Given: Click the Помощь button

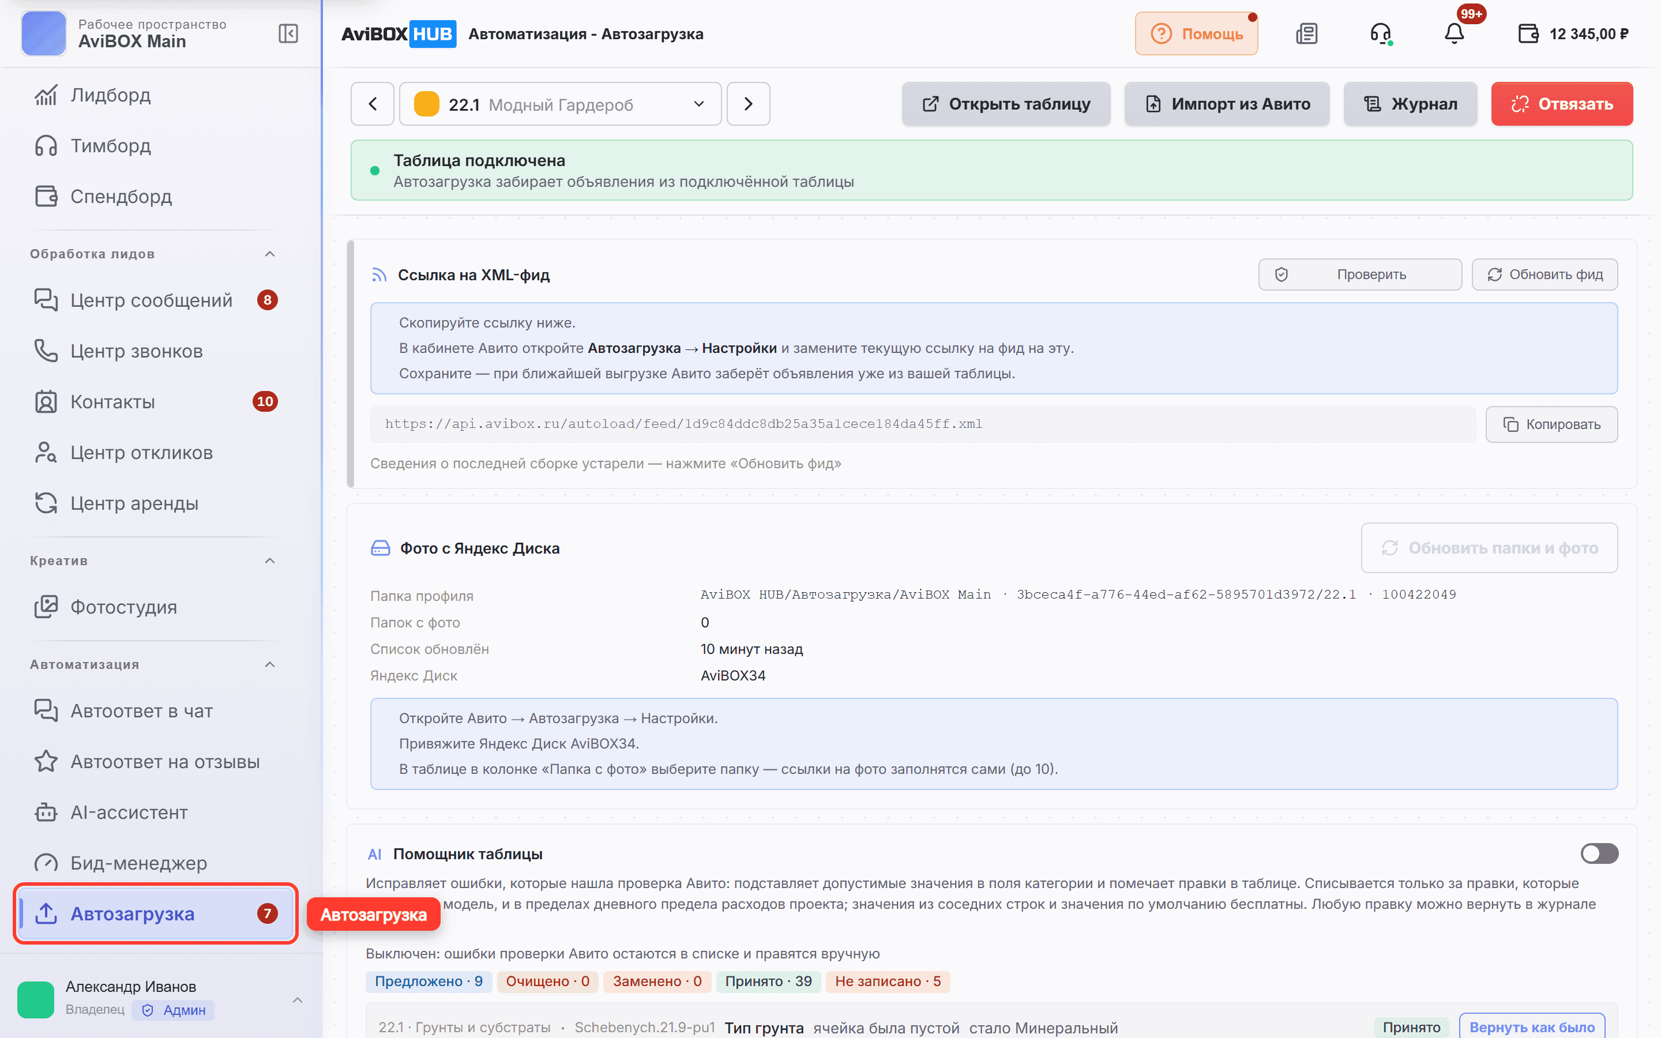Looking at the screenshot, I should pos(1196,33).
